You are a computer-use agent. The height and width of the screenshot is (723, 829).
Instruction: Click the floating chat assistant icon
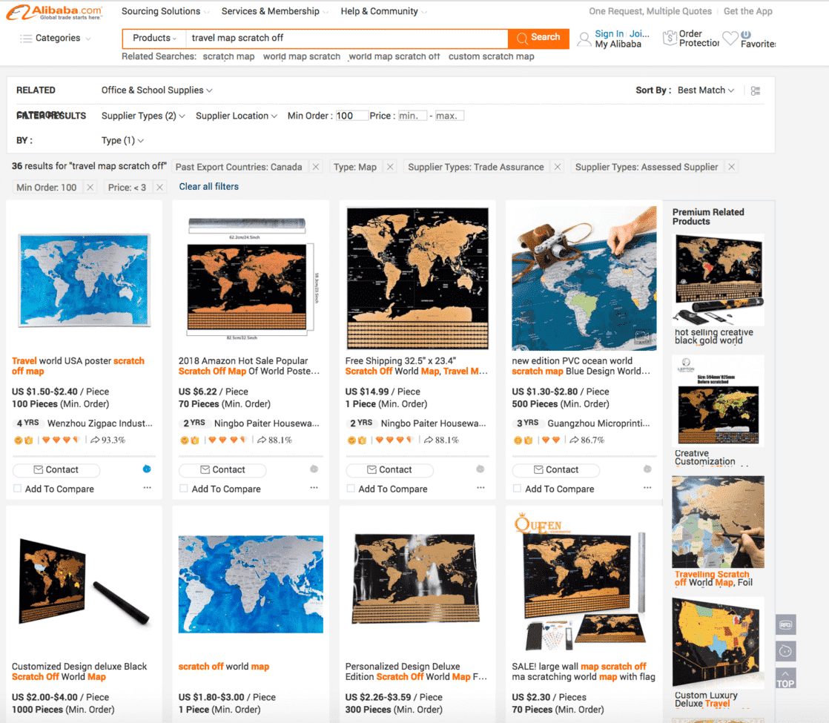pos(786,651)
